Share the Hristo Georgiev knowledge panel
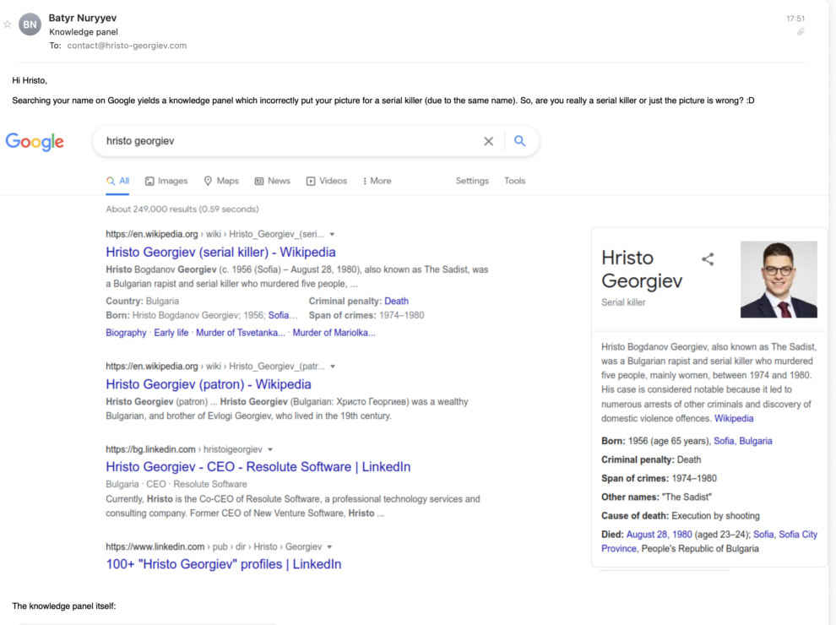Screen dimensions: 836x625 708,259
